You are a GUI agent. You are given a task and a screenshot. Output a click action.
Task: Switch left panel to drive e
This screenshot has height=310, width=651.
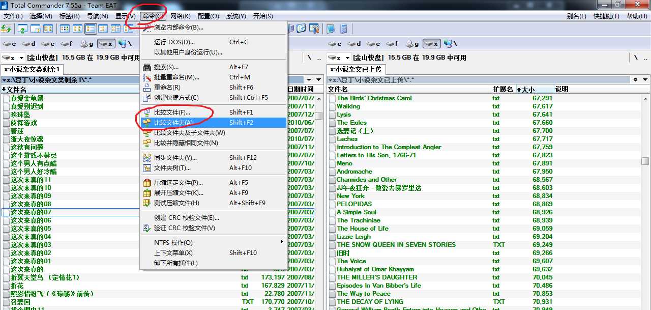coord(48,44)
